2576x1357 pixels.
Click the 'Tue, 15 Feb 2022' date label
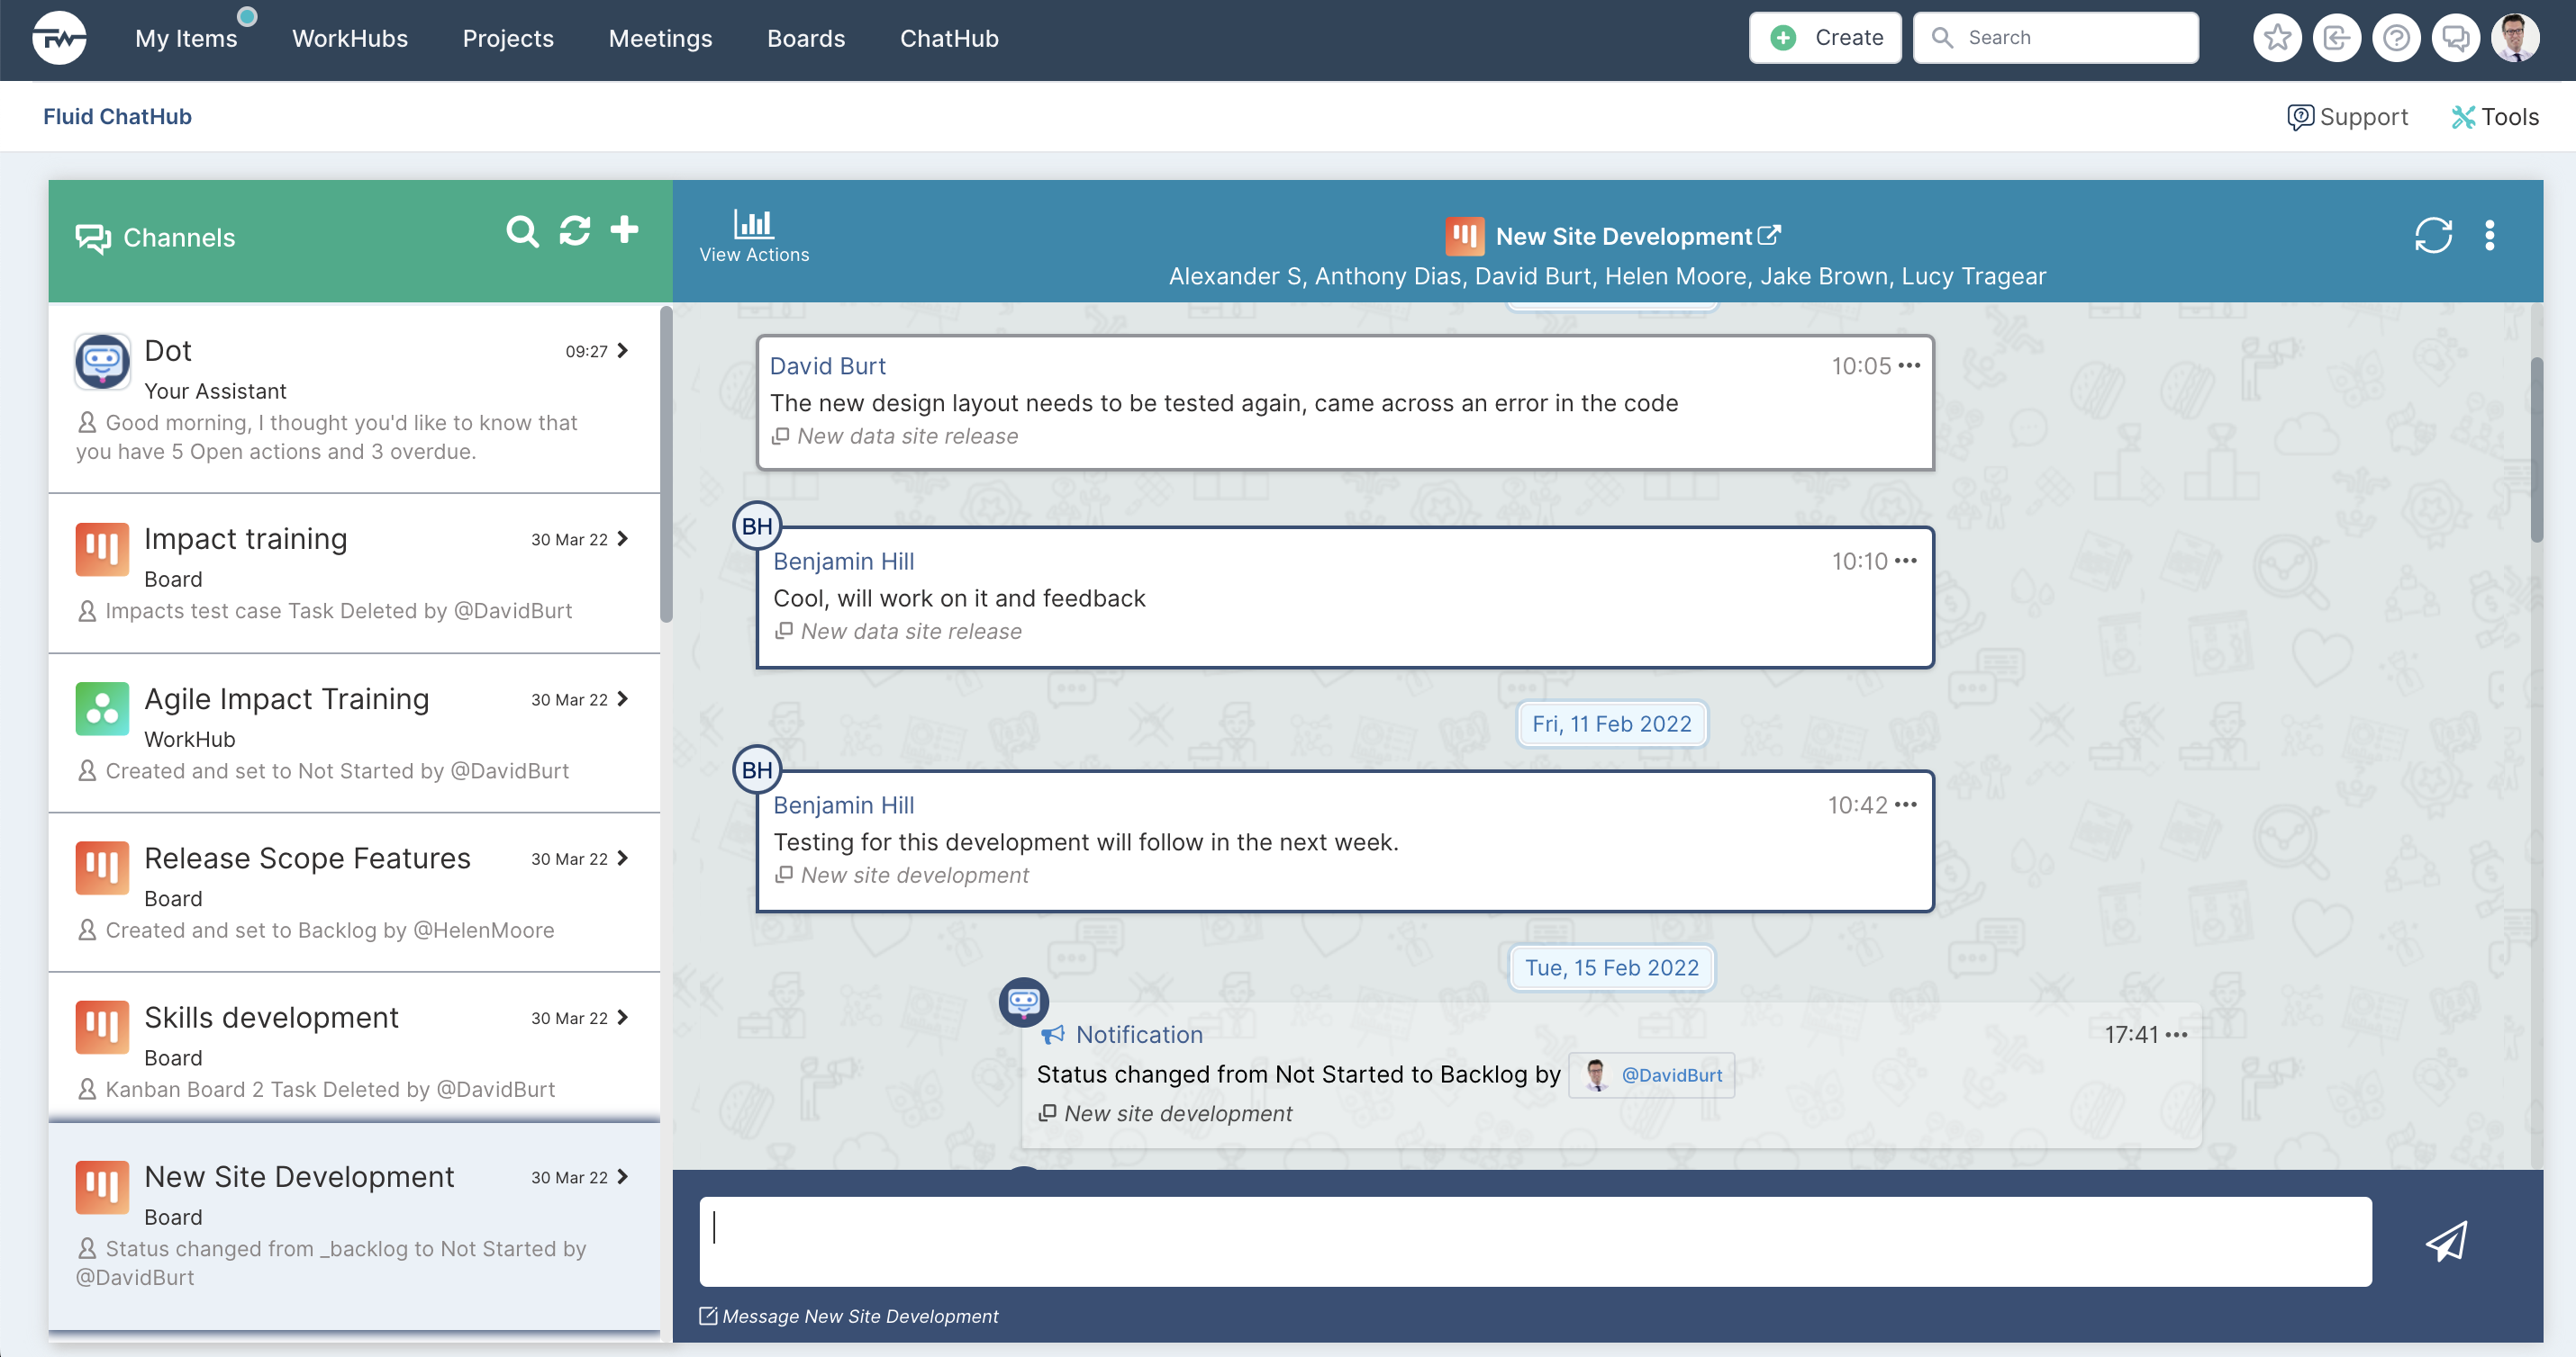(x=1611, y=967)
